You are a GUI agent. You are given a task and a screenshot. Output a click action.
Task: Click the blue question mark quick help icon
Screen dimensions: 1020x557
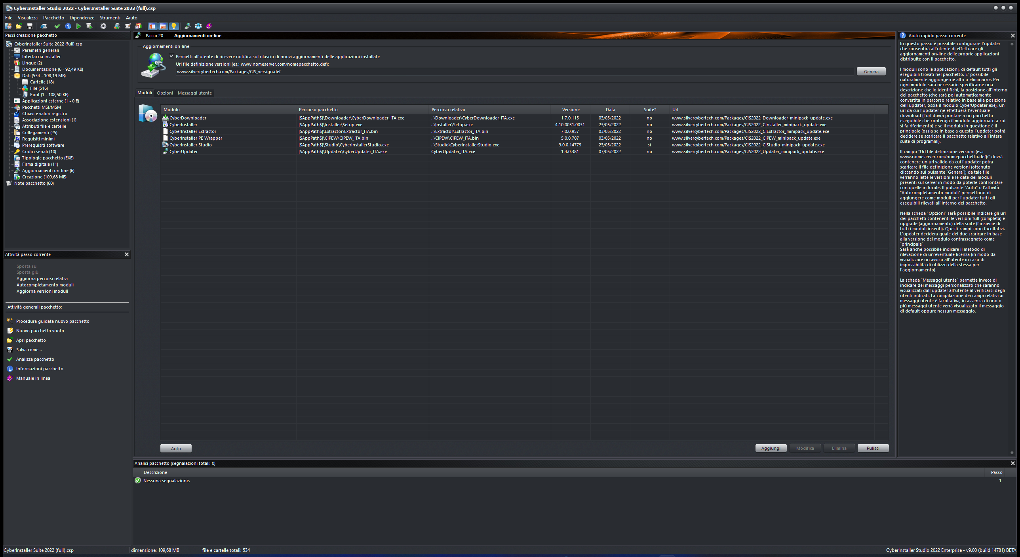point(903,36)
